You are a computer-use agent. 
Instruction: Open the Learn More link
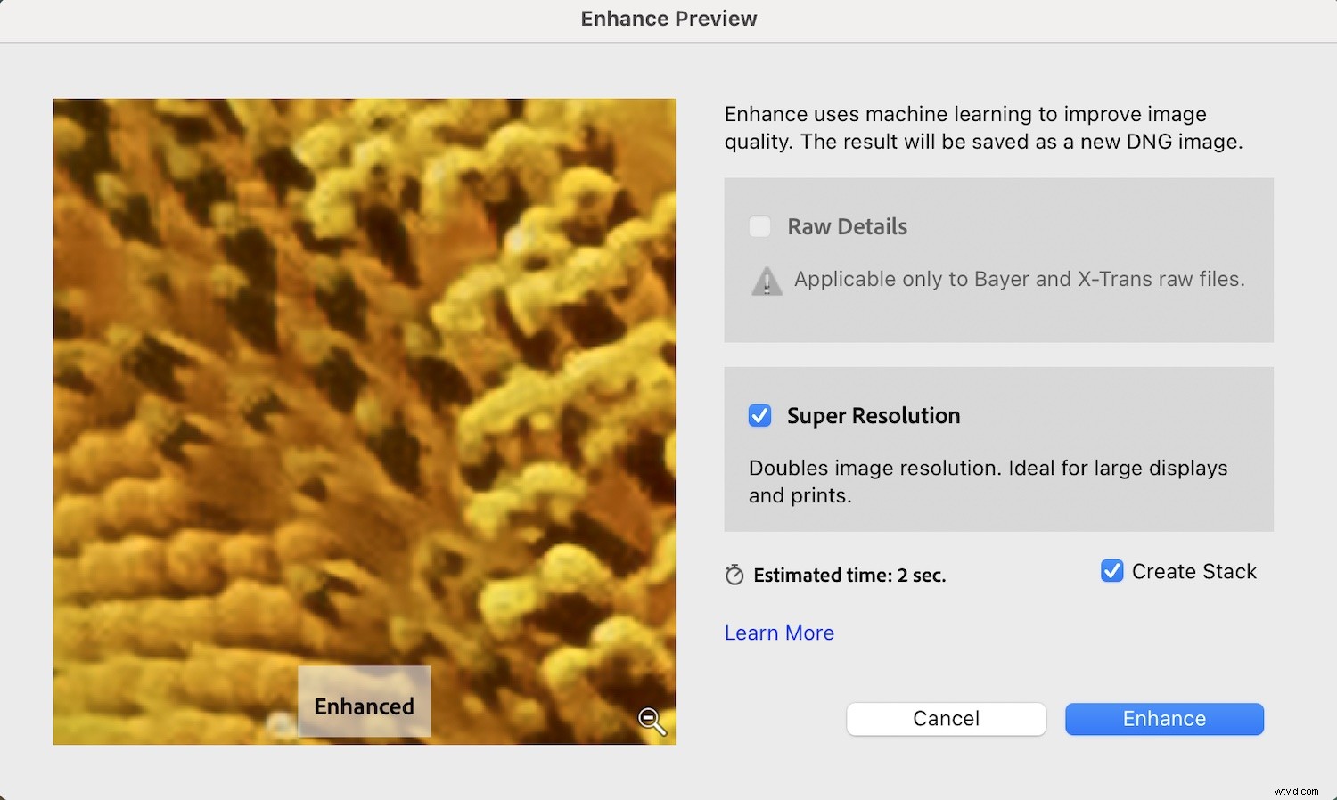tap(778, 633)
